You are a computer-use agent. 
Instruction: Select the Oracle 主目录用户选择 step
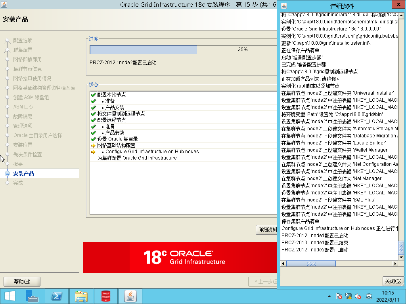[38, 135]
